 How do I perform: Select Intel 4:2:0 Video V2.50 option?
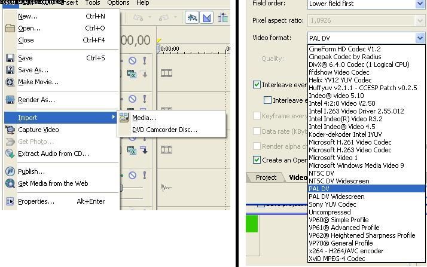366,103
